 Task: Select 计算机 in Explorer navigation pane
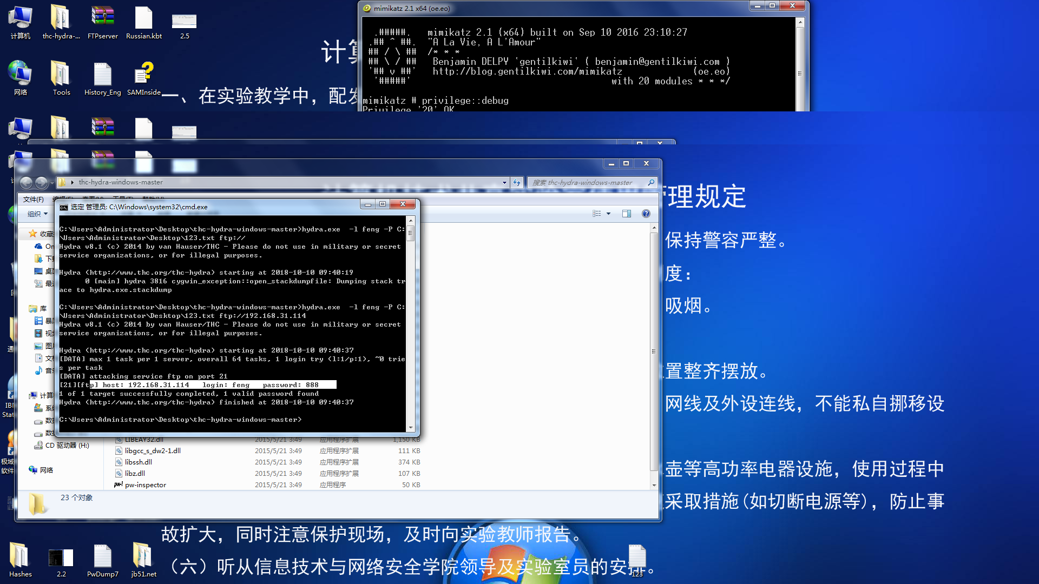41,396
